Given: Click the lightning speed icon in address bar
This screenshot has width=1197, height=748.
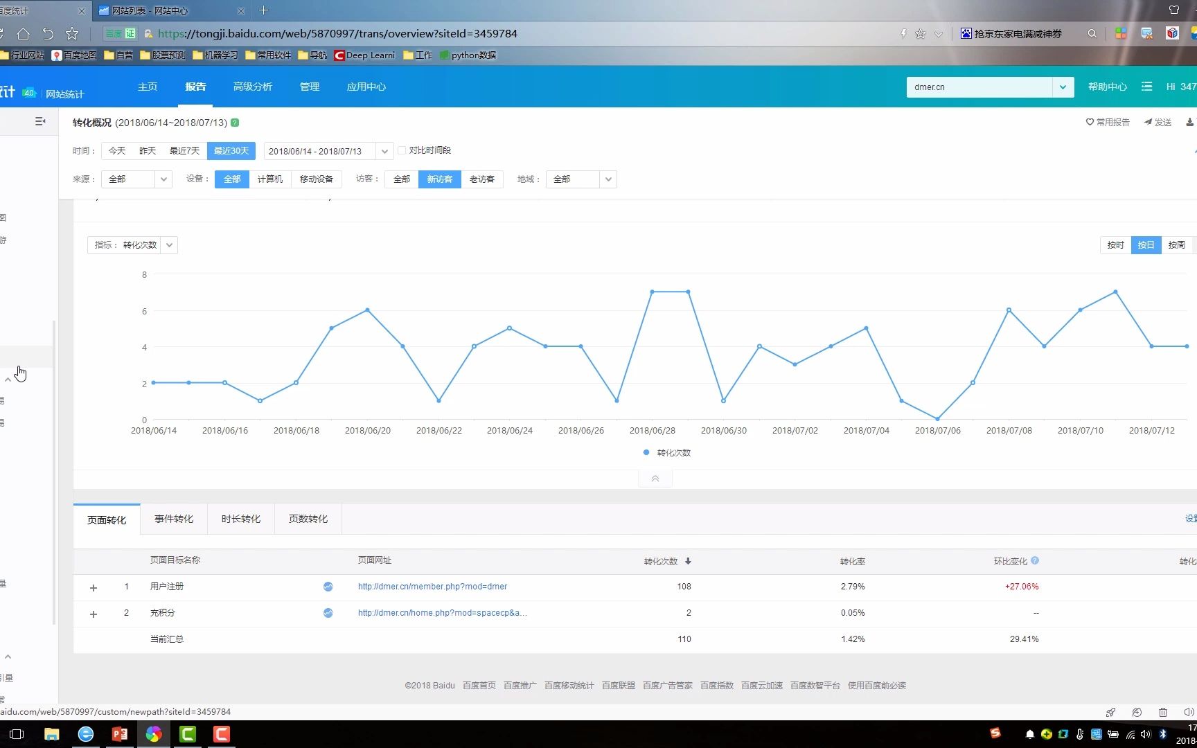Looking at the screenshot, I should coord(903,33).
